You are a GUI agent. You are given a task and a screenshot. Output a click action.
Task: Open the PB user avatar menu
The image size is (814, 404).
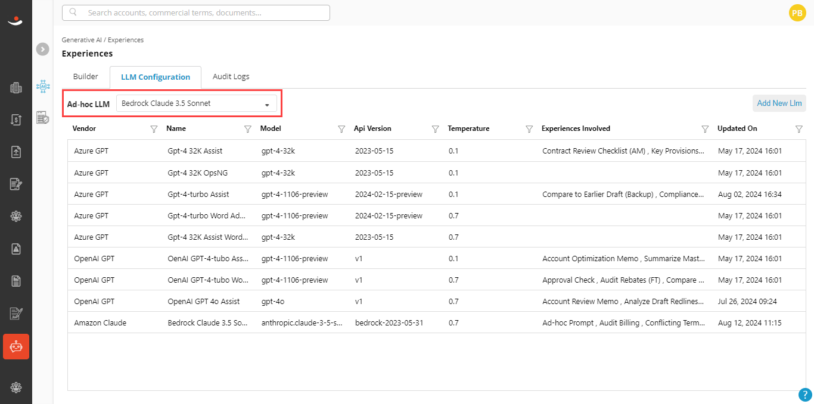(x=797, y=12)
